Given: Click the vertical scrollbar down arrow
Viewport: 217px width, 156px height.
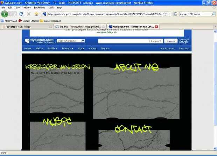Looking at the screenshot, I should coord(215,149).
